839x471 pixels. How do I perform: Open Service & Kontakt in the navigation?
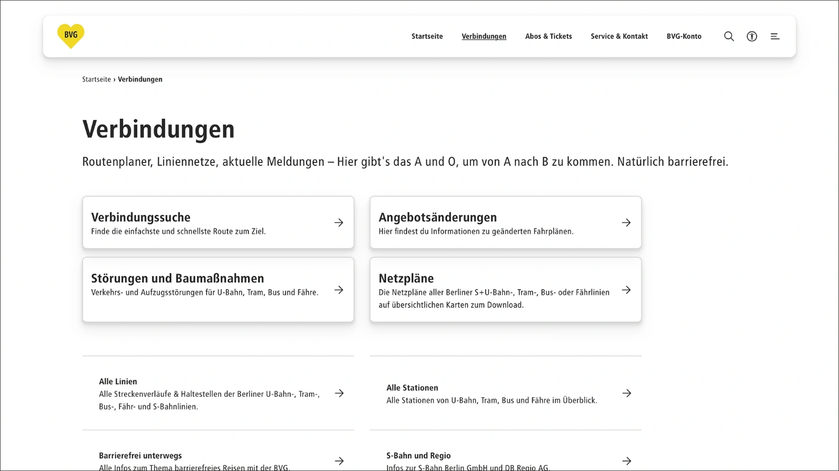click(619, 37)
